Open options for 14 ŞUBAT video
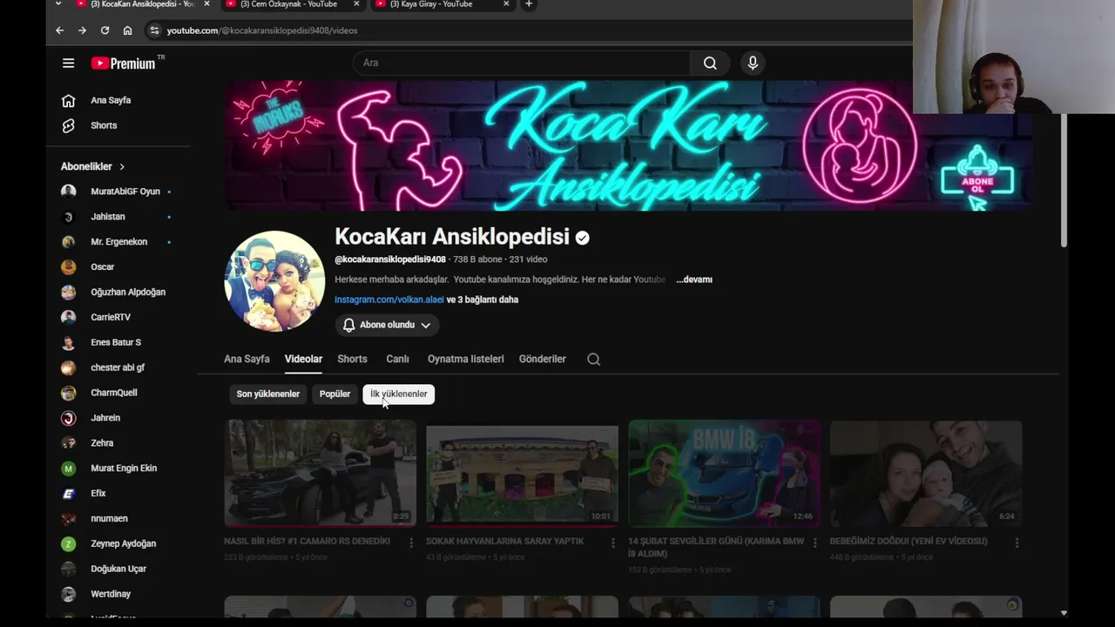This screenshot has height=627, width=1115. point(814,543)
